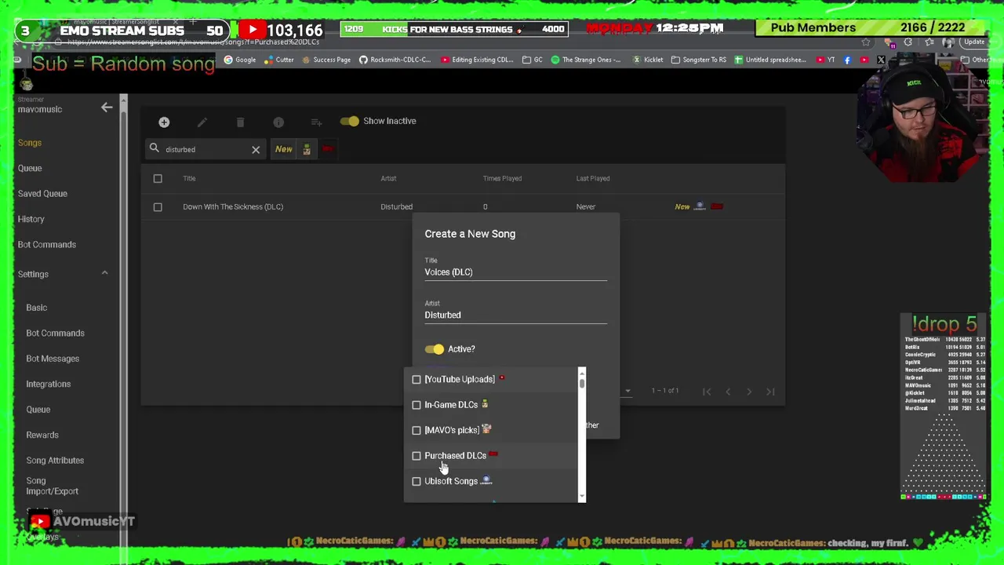This screenshot has height=565, width=1004.
Task: Click the pencil edit song icon
Action: point(202,122)
